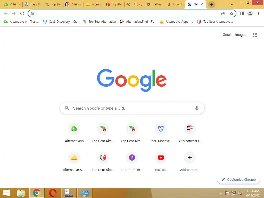Switch to the History tab
The image size is (264, 198).
tap(135, 4)
